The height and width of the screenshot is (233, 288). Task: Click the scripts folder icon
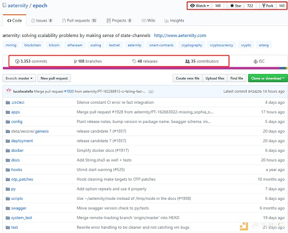coord(8,198)
